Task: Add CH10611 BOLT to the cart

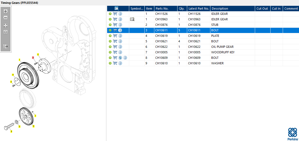Action: coord(115,30)
